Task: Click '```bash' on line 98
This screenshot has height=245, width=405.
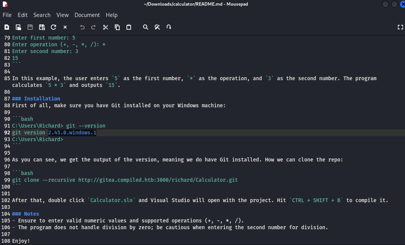Action: click(23, 173)
